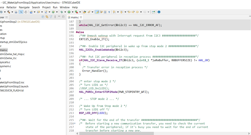Click the Last Edit Location icon
251x135 pixels.
coord(129,12)
